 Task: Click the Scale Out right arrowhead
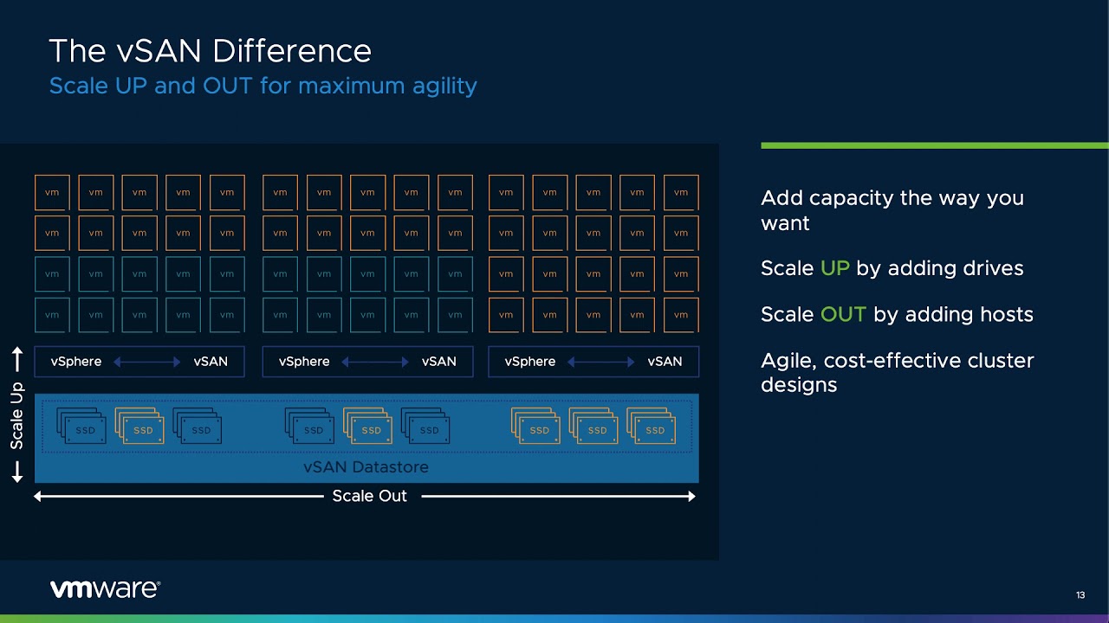coord(691,496)
